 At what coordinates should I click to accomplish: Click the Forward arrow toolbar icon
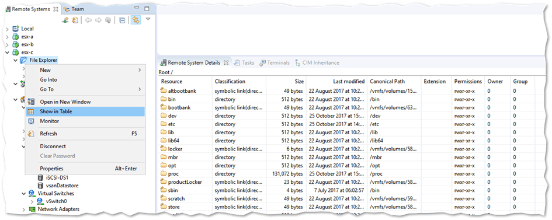click(98, 20)
